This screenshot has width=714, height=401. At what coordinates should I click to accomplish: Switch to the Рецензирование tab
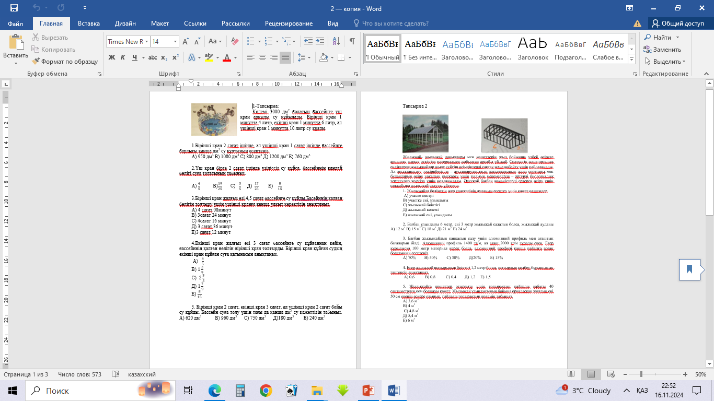pyautogui.click(x=289, y=23)
